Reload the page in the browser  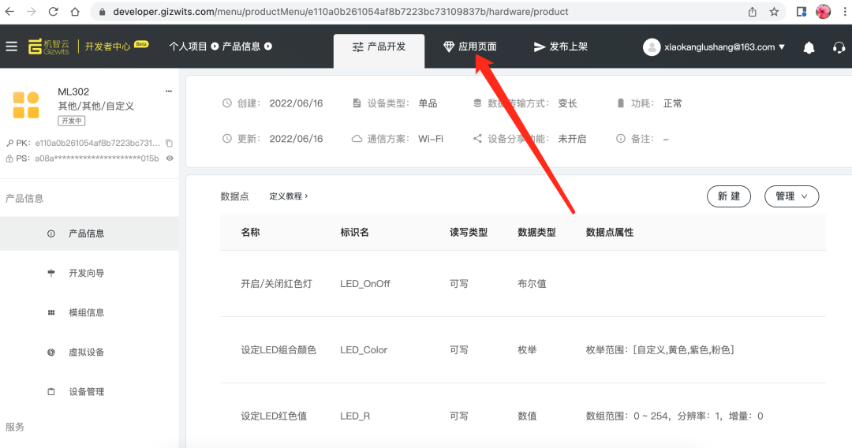[53, 12]
